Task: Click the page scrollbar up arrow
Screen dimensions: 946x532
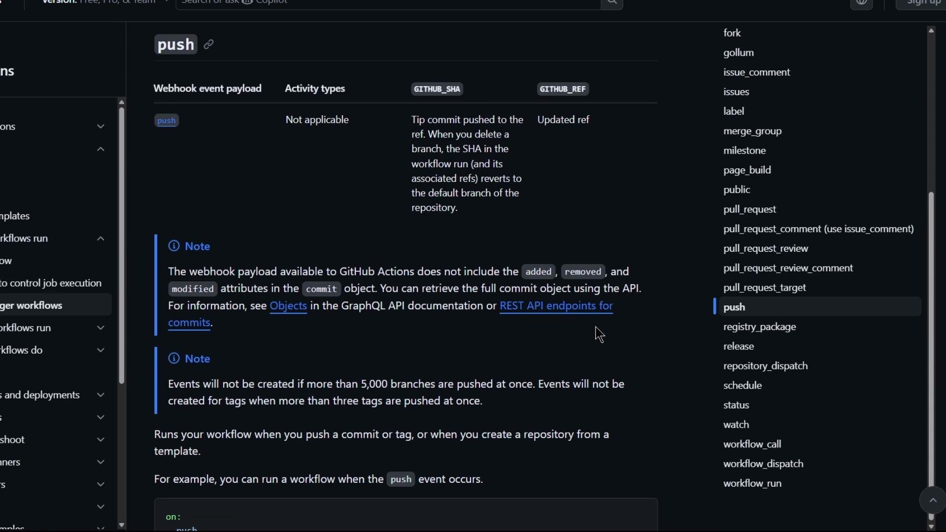Action: point(931,31)
